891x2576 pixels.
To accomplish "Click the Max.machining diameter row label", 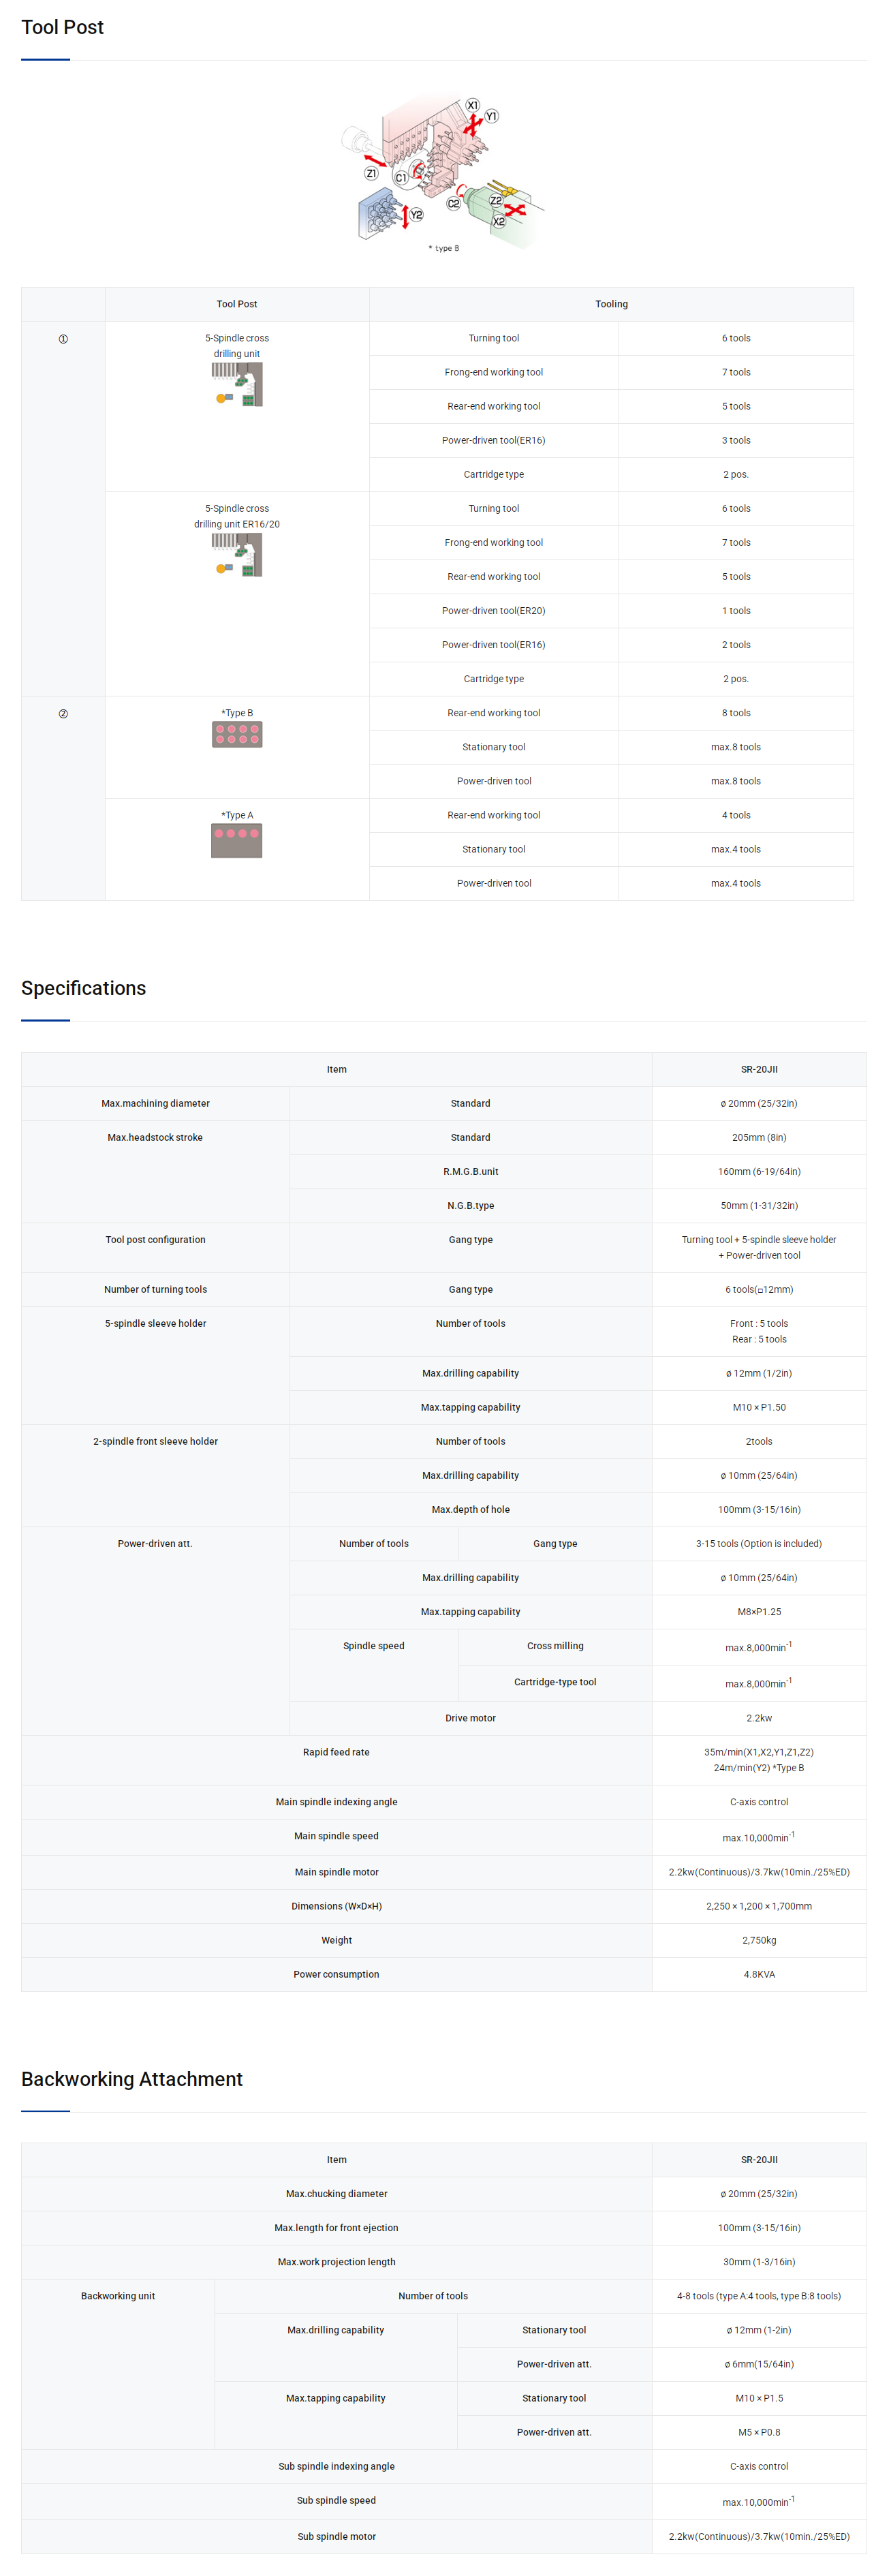I will [x=155, y=1103].
